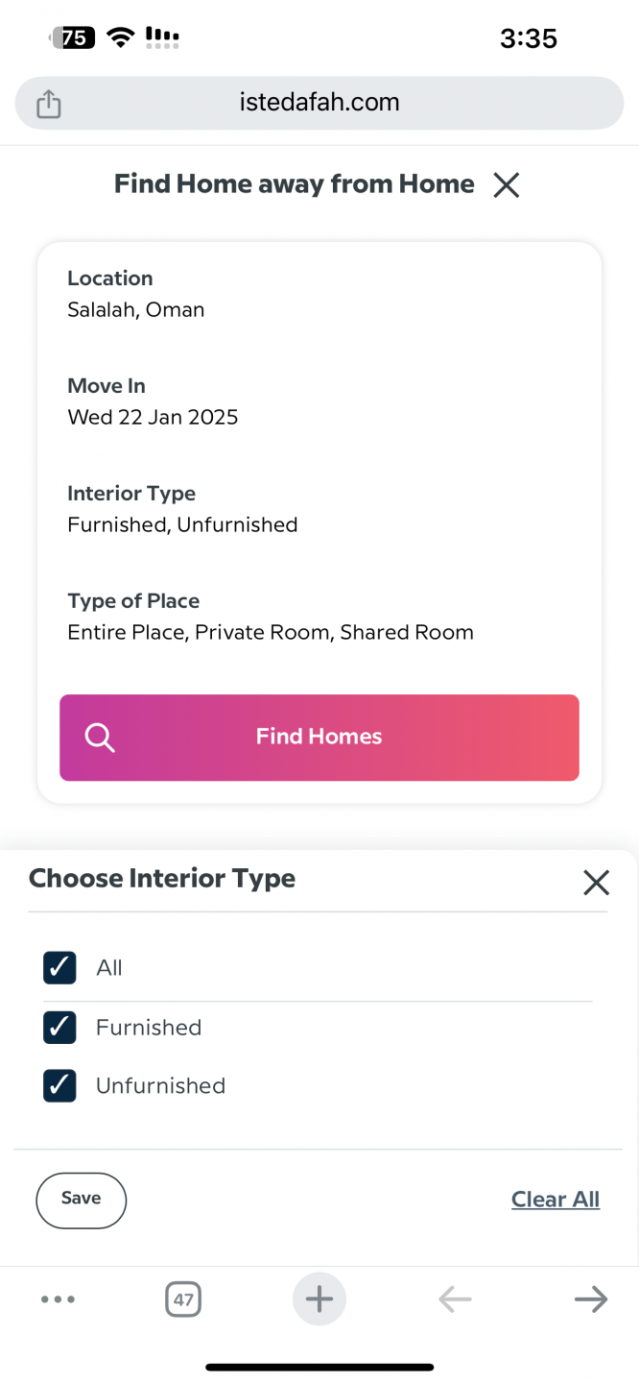Toggle the Furnished checkbox

point(59,1028)
